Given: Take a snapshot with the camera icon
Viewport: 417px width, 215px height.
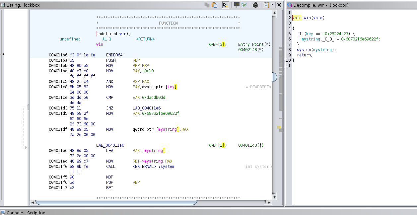Looking at the screenshot, I should (255, 5).
